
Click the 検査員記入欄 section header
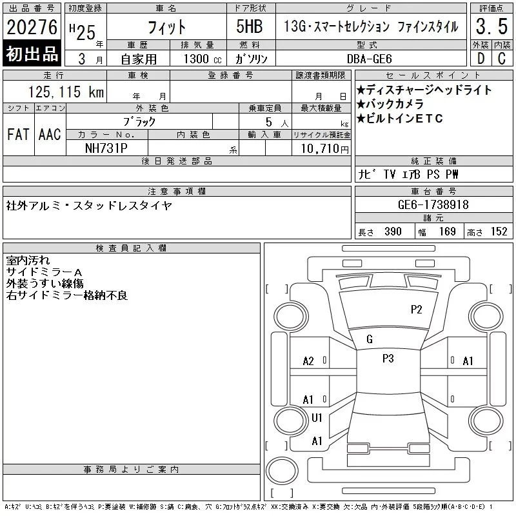pos(132,248)
